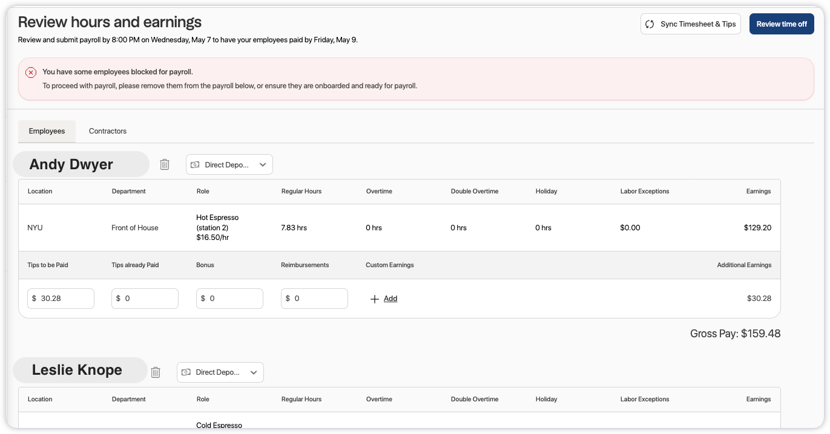Switch to the Employees tab
Screen dimensions: 830x434
click(x=47, y=131)
